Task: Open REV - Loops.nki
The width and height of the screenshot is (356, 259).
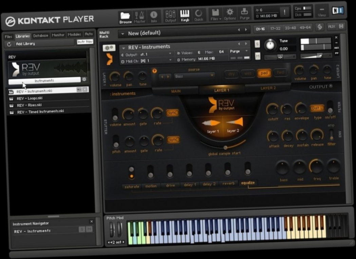Action: [x=50, y=98]
